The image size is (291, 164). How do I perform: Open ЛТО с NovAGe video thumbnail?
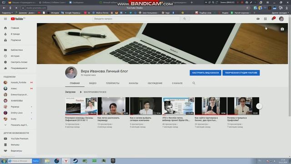coord(178,106)
